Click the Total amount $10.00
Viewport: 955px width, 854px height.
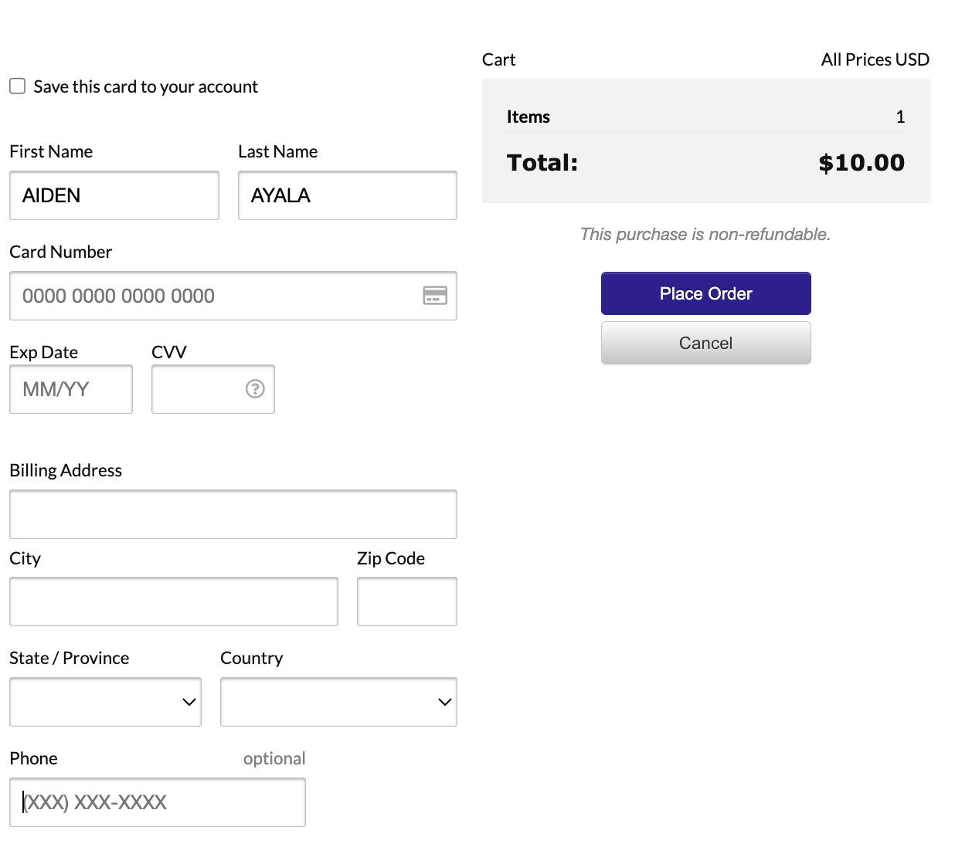(x=861, y=163)
